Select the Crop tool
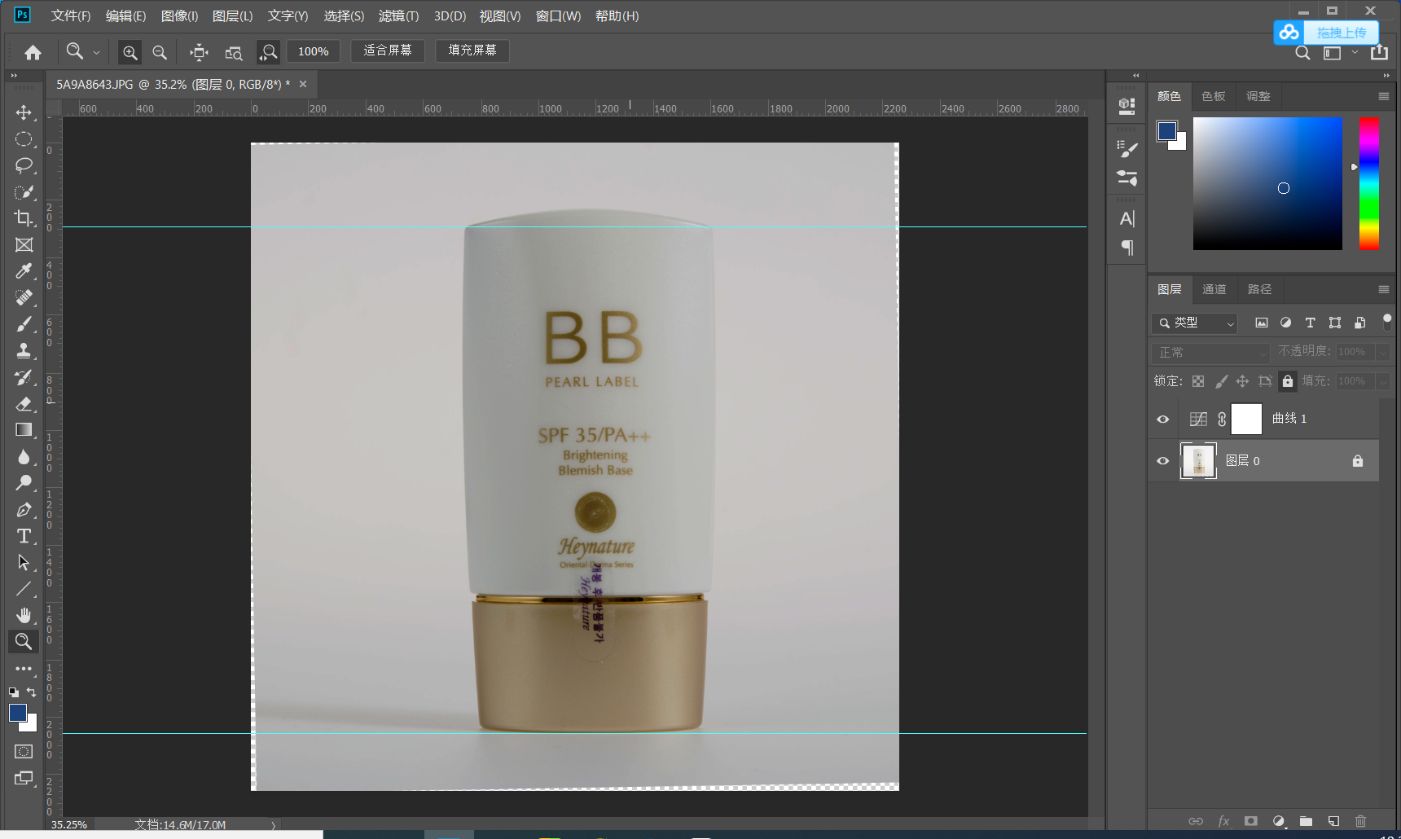 click(x=24, y=218)
